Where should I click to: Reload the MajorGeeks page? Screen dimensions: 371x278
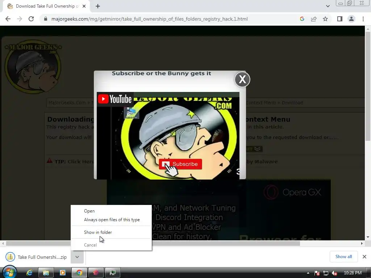pyautogui.click(x=31, y=19)
